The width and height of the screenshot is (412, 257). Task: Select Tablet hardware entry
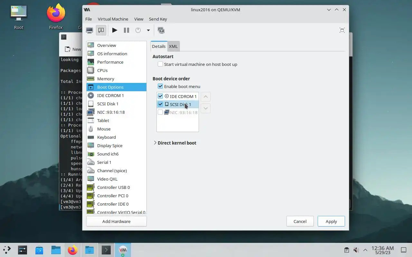[x=116, y=120]
